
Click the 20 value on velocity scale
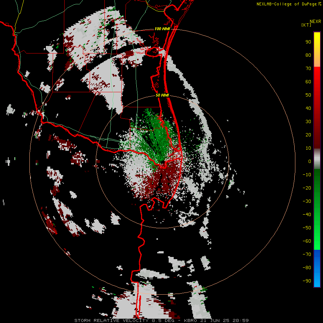tap(308, 135)
